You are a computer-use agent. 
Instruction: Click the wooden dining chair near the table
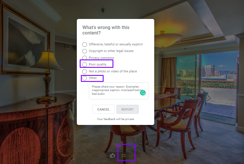179,124
